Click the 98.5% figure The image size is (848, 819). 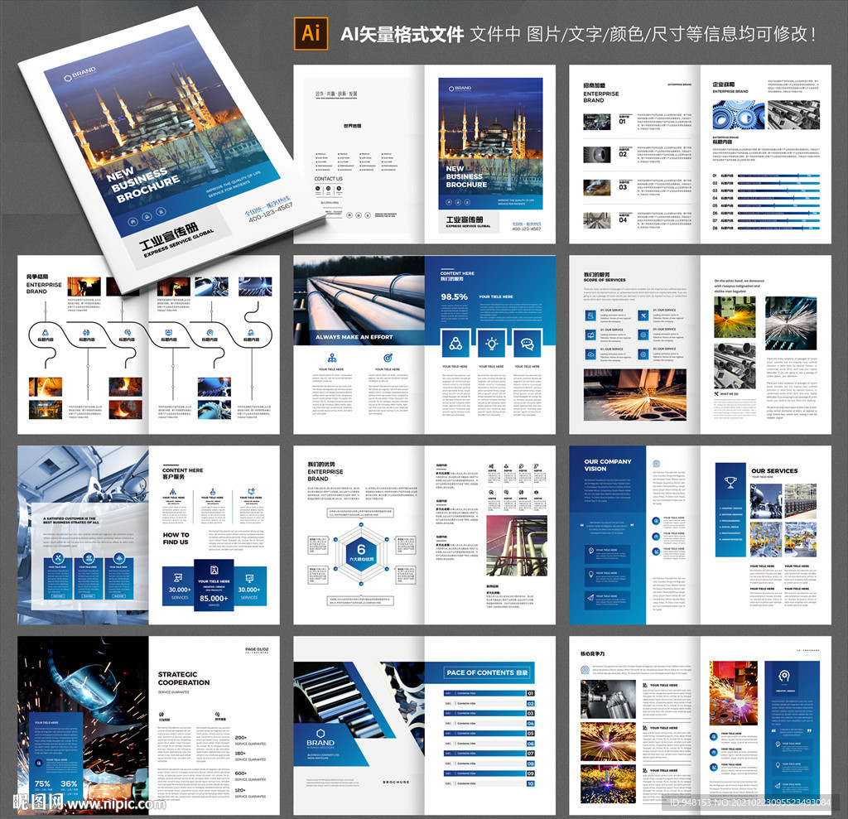454,296
